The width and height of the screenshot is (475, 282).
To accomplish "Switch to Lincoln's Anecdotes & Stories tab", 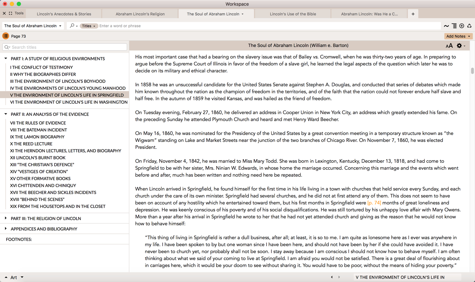I will 64,14.
